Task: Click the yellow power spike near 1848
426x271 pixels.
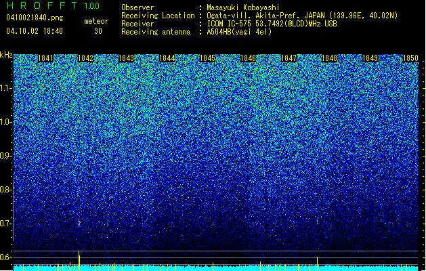Action: point(317,264)
